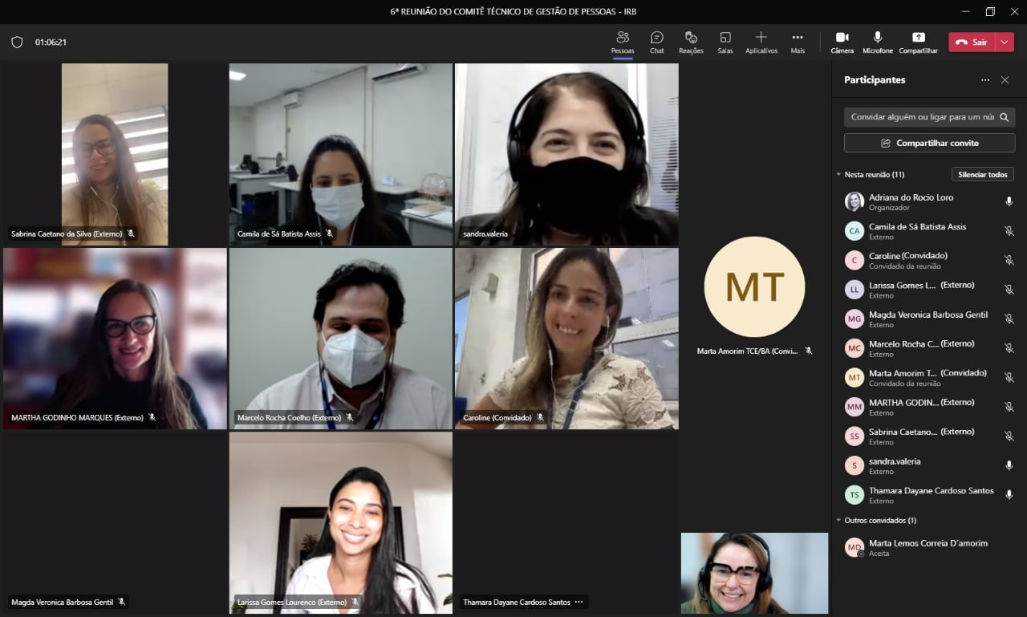
Task: Toggle the Câmera on or off
Action: (842, 43)
